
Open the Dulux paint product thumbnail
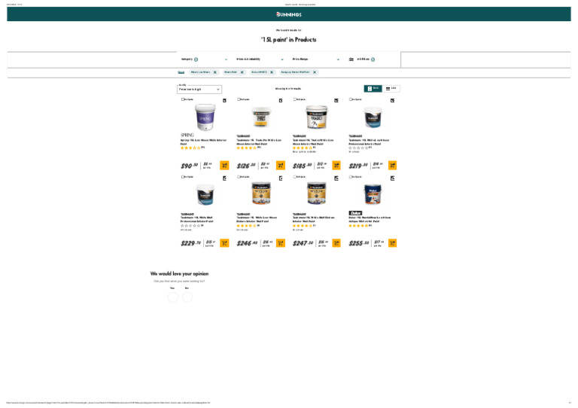point(373,195)
